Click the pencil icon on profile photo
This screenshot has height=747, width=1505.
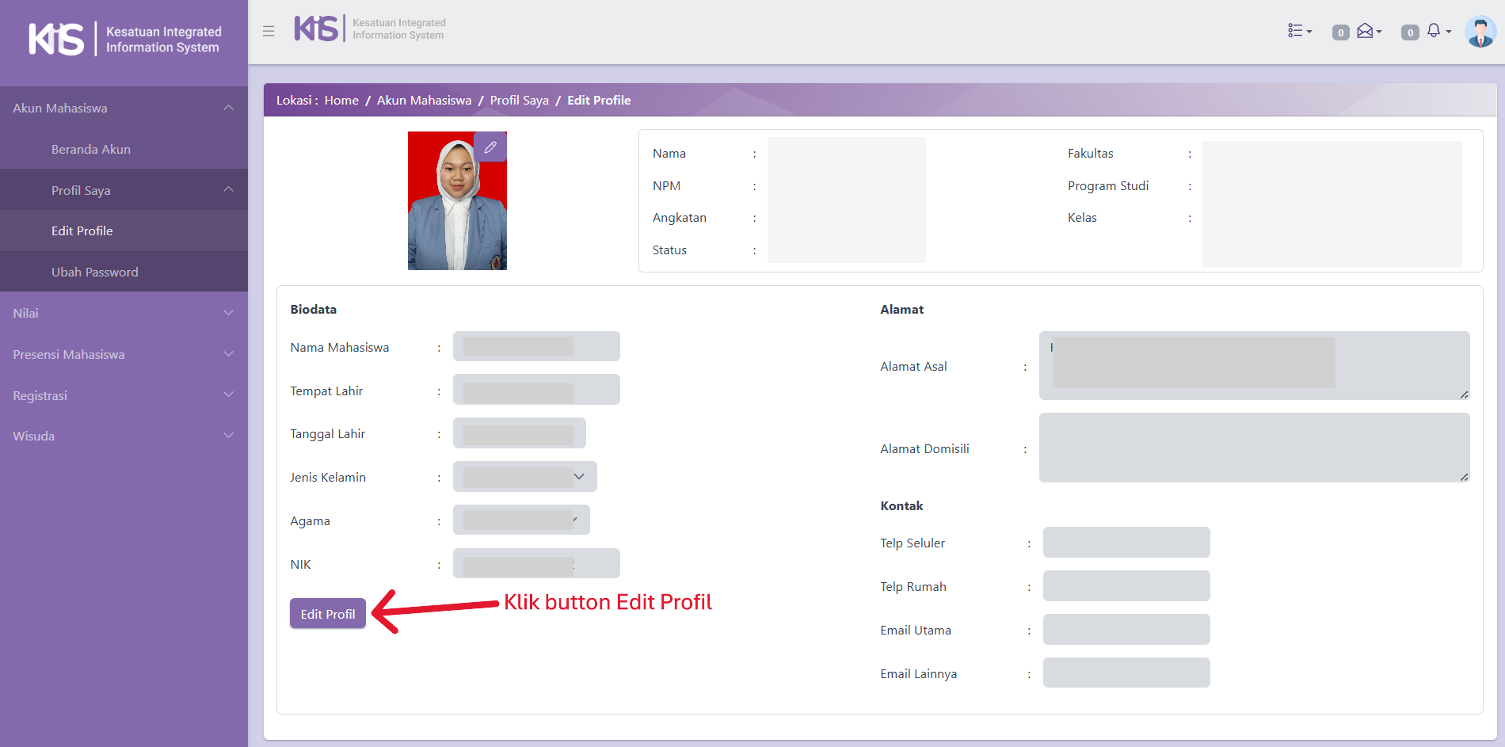pos(490,147)
